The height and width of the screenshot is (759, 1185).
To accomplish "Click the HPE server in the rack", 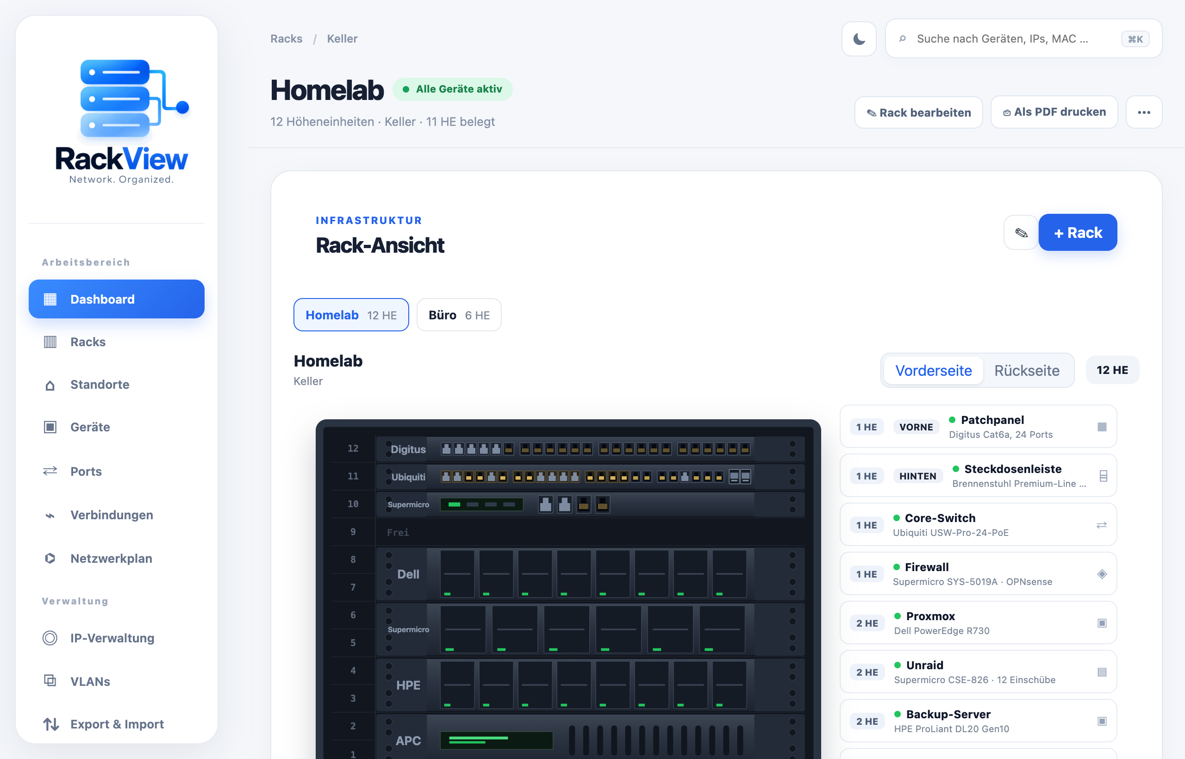I will [x=590, y=685].
